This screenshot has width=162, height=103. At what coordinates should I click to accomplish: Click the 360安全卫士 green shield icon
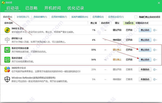click(x=7, y=30)
